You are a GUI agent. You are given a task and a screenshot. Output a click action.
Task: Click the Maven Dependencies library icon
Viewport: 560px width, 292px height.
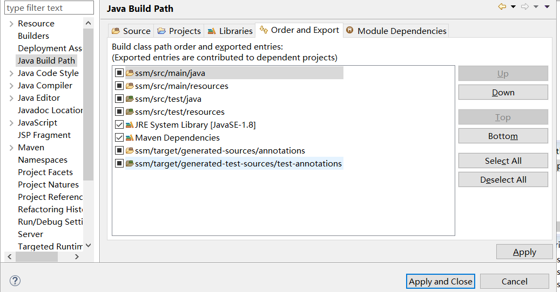pos(130,137)
